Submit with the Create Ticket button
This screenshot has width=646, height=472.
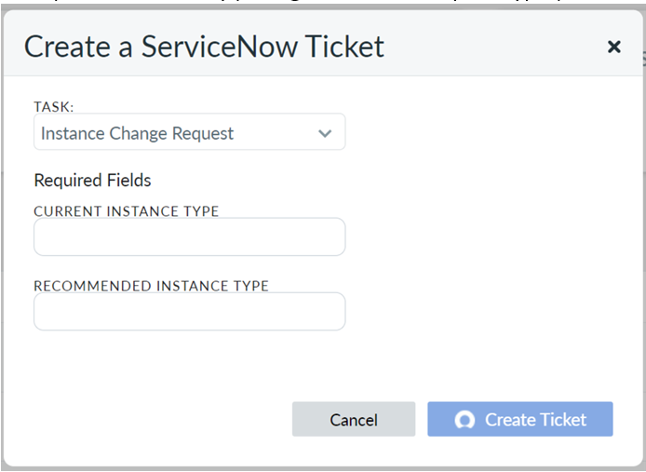pyautogui.click(x=520, y=419)
